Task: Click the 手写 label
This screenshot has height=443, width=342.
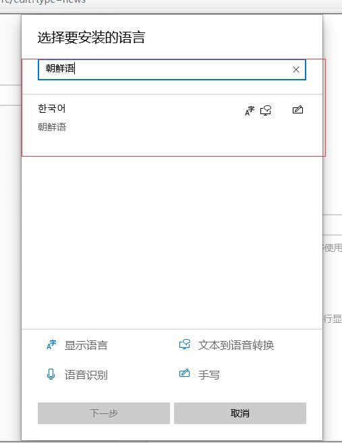Action: pyautogui.click(x=209, y=375)
